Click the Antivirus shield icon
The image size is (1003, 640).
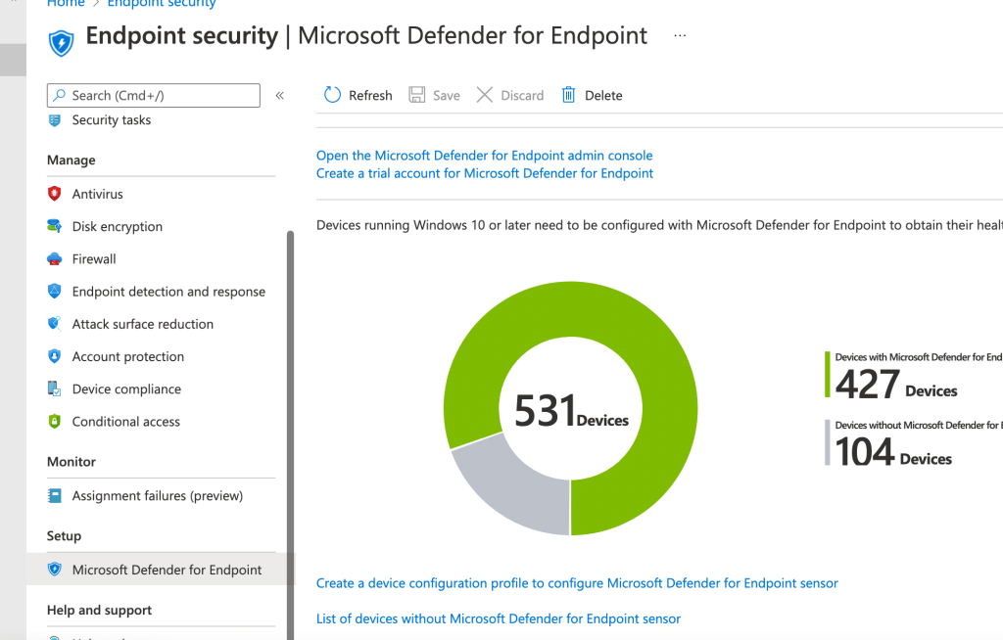(55, 194)
